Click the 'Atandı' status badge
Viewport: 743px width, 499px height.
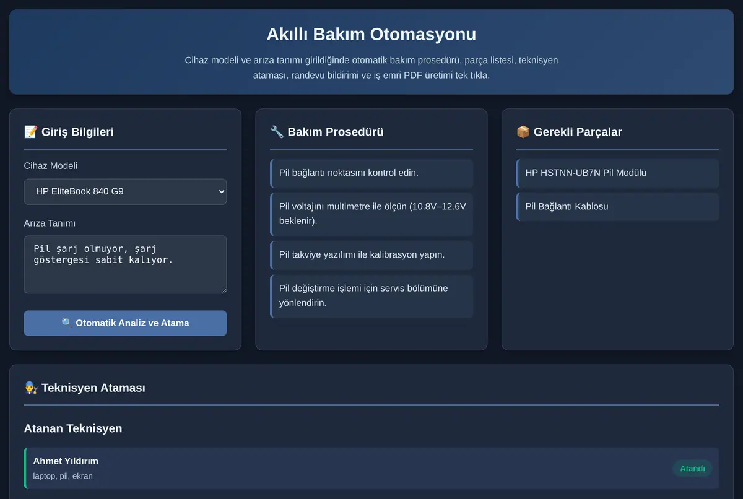[692, 468]
